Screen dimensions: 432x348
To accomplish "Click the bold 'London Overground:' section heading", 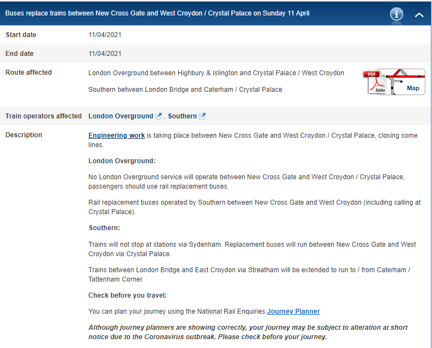I will click(122, 161).
